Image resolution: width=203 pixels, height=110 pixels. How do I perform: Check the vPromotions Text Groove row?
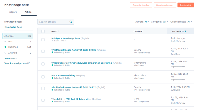point(43,64)
